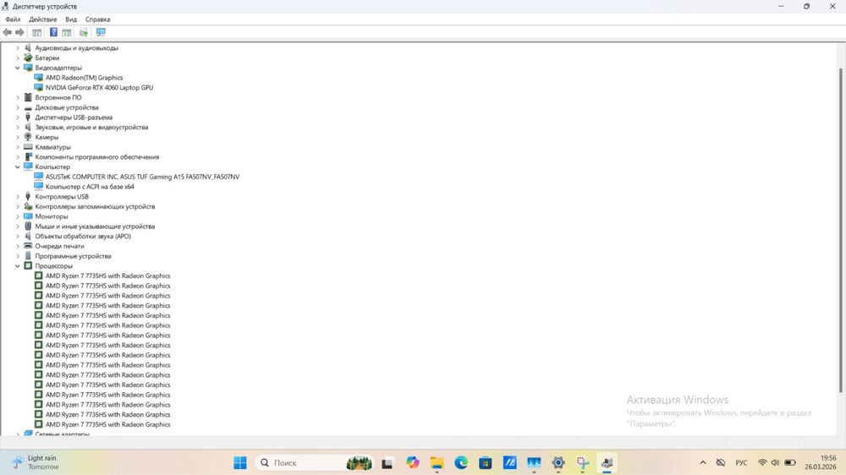
Task: Click the Дисковые устройства drive icon
Action: click(28, 107)
